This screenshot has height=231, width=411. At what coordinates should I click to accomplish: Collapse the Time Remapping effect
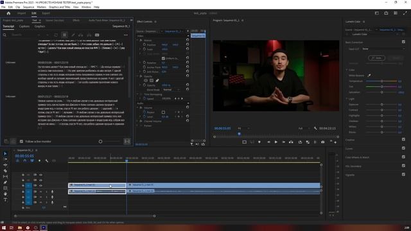137,94
